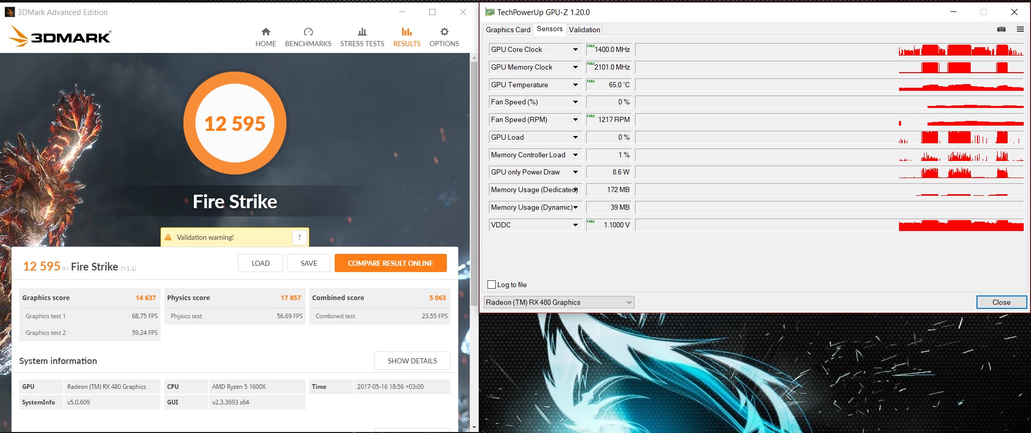Expand GPU Load sensor dropdown

point(575,138)
